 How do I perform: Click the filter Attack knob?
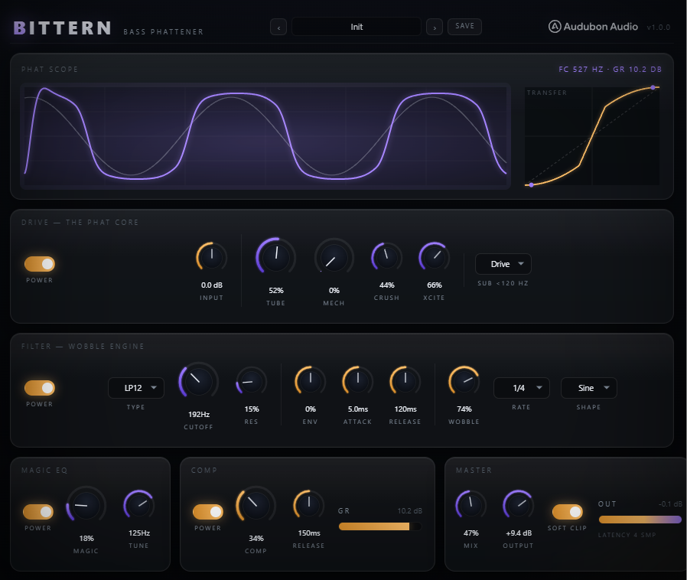(x=357, y=382)
